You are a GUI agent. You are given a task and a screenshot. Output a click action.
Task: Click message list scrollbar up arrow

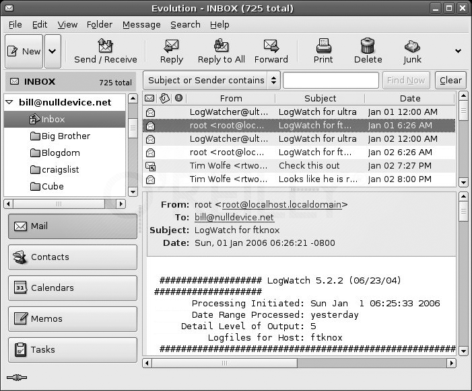click(x=463, y=96)
